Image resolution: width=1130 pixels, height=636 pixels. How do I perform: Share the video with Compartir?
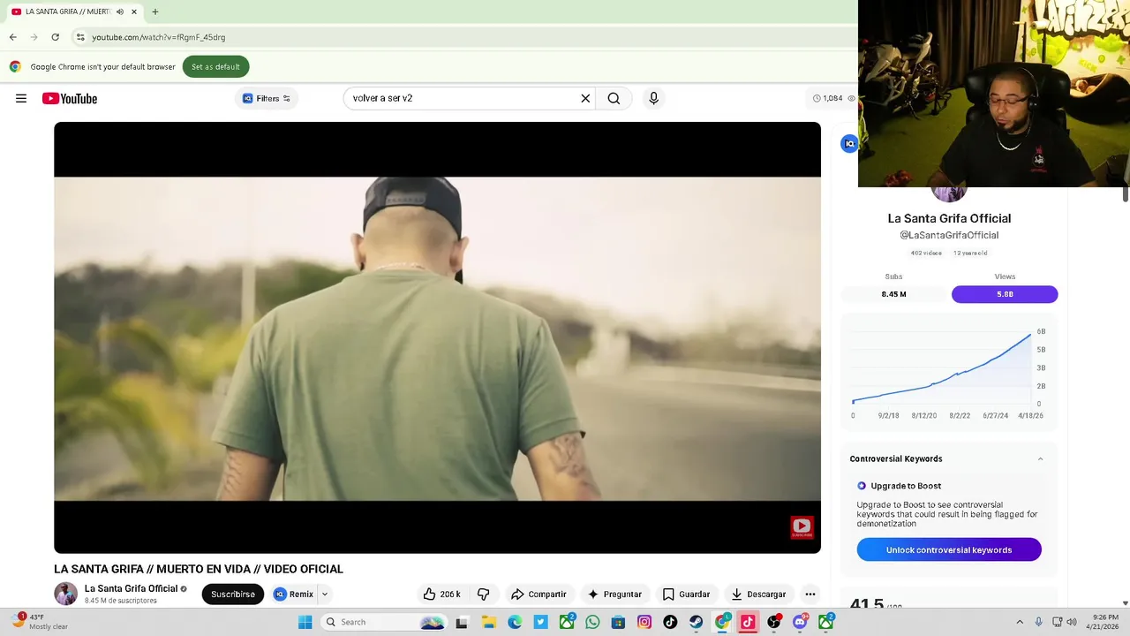539,594
